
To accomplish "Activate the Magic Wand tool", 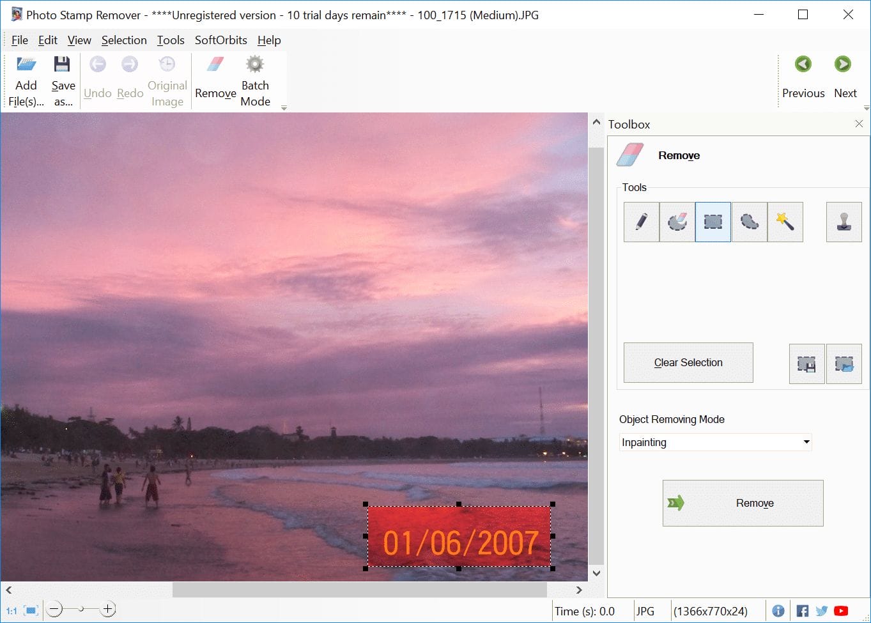I will click(785, 222).
